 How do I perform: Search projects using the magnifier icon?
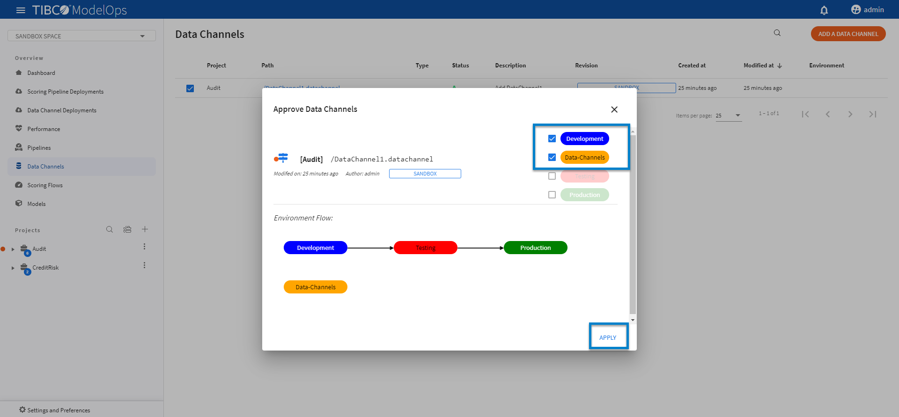110,229
